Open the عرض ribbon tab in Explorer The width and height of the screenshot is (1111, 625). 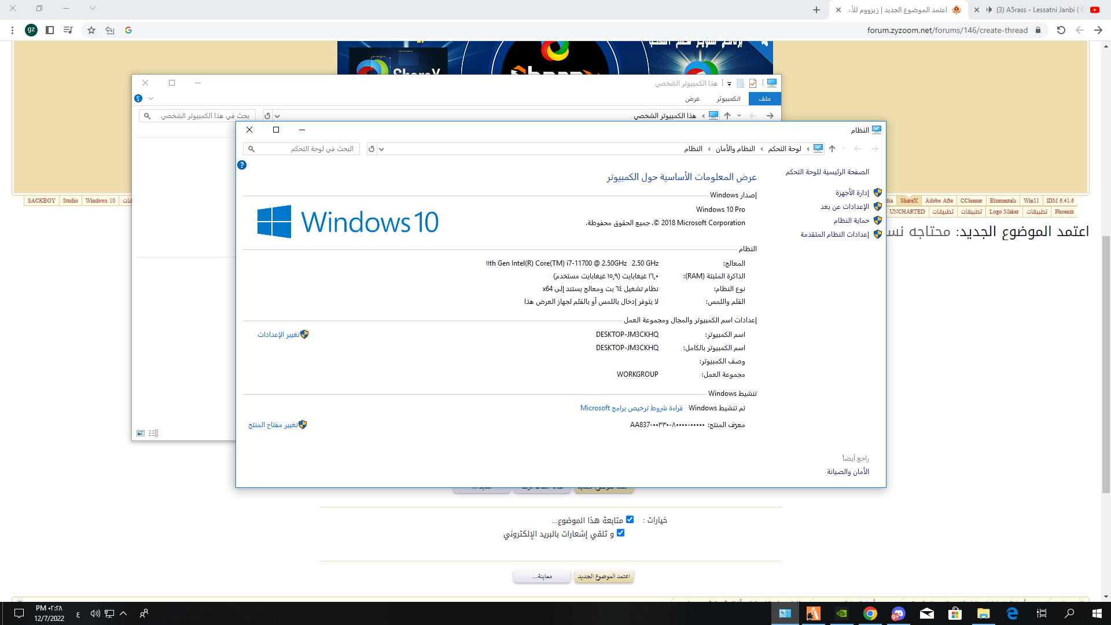(693, 99)
